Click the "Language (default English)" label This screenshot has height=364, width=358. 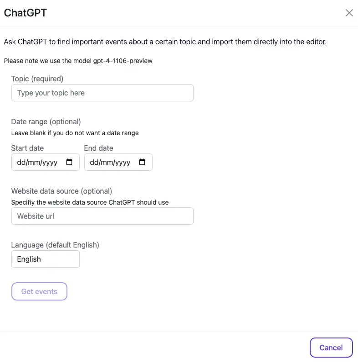(x=55, y=245)
